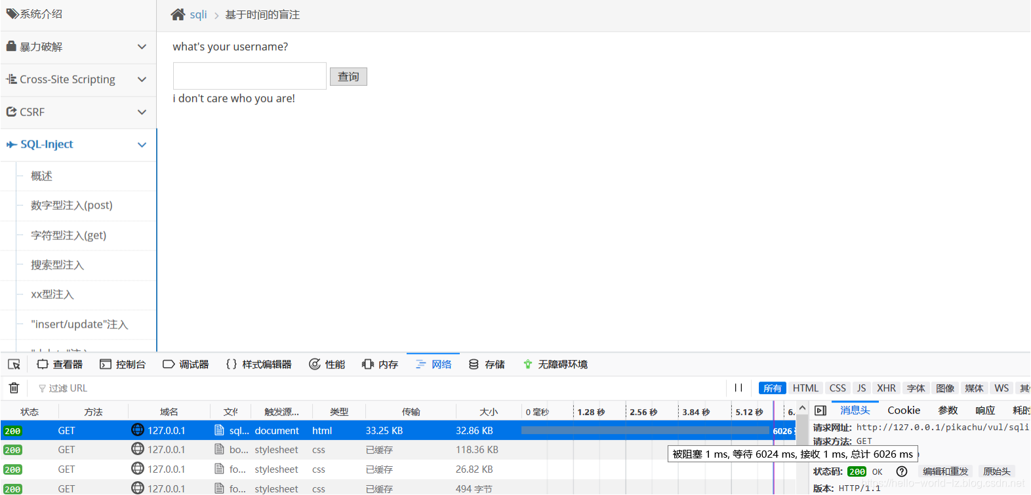Click the file icon in the bo... stylesheet row
This screenshot has height=495, width=1031.
(219, 450)
